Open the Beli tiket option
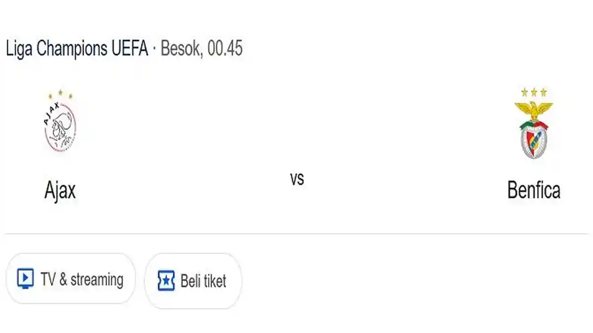Viewport: 593px width, 333px height. tap(193, 280)
